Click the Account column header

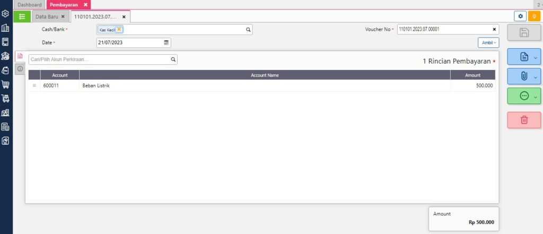[x=59, y=75]
